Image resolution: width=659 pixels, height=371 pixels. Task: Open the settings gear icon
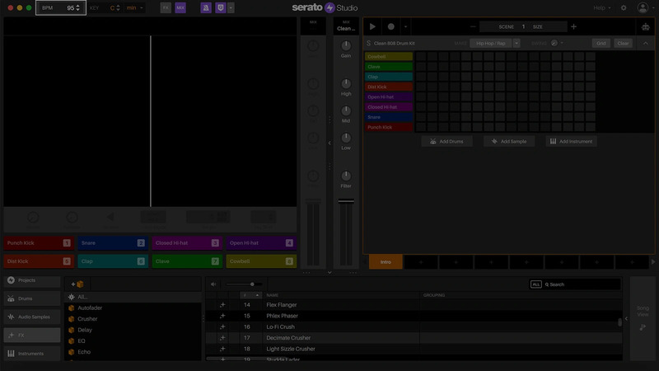(x=623, y=7)
